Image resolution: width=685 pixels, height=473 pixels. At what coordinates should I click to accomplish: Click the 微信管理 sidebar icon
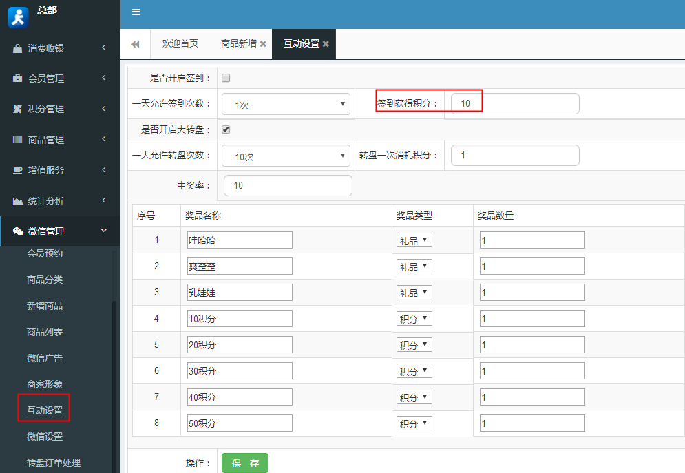tap(17, 231)
